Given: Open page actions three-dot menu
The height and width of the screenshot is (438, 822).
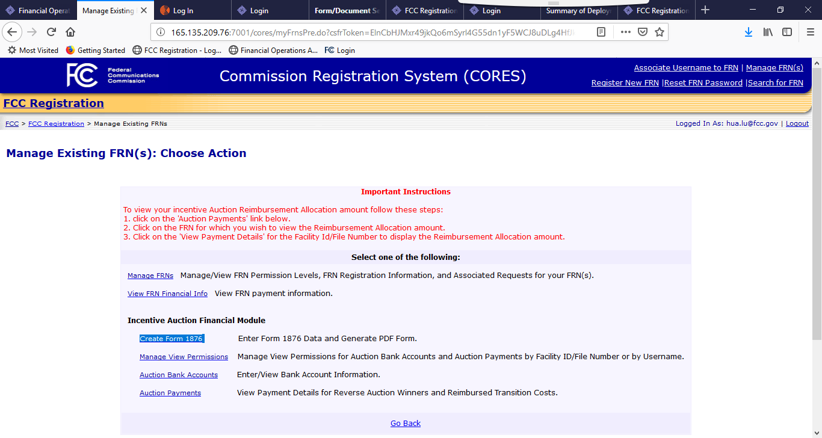Looking at the screenshot, I should point(625,32).
